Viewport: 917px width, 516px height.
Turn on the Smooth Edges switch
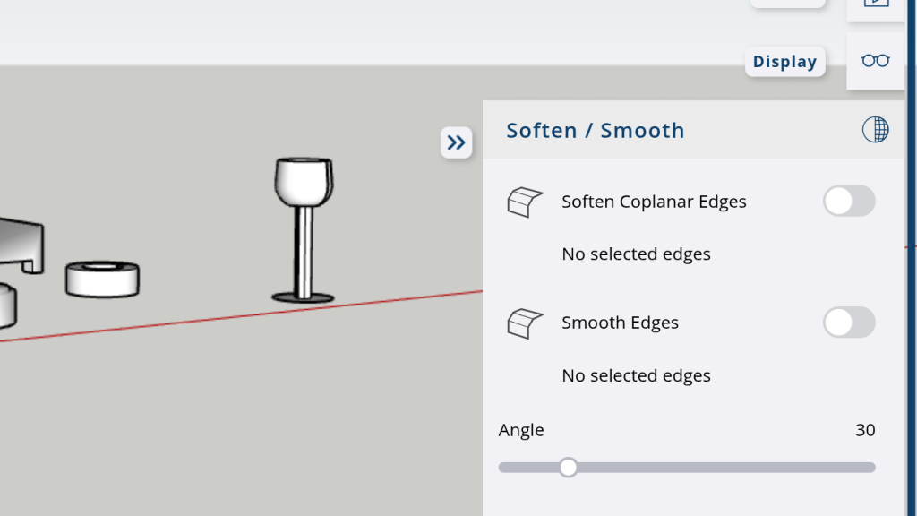848,322
